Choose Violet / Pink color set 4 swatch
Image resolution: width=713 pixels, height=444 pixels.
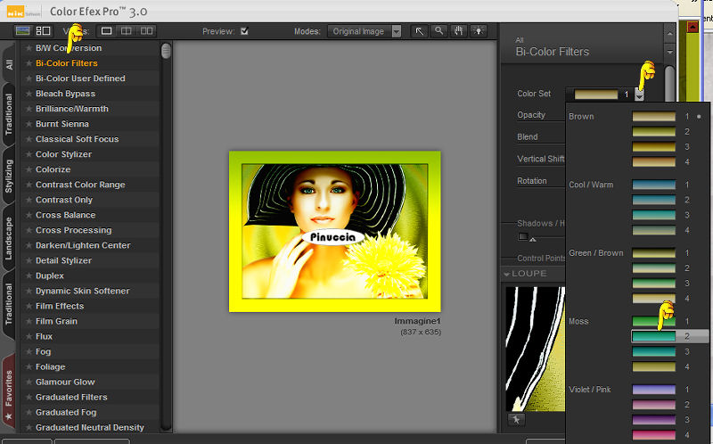point(654,435)
